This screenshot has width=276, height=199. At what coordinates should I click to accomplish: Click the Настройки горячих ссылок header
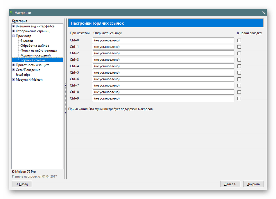click(166, 23)
